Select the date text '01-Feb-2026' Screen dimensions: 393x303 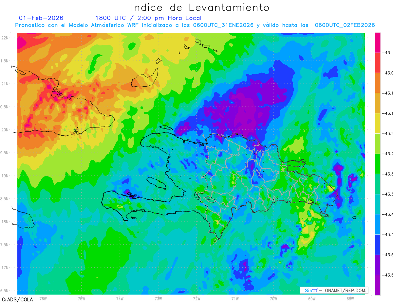(41, 18)
